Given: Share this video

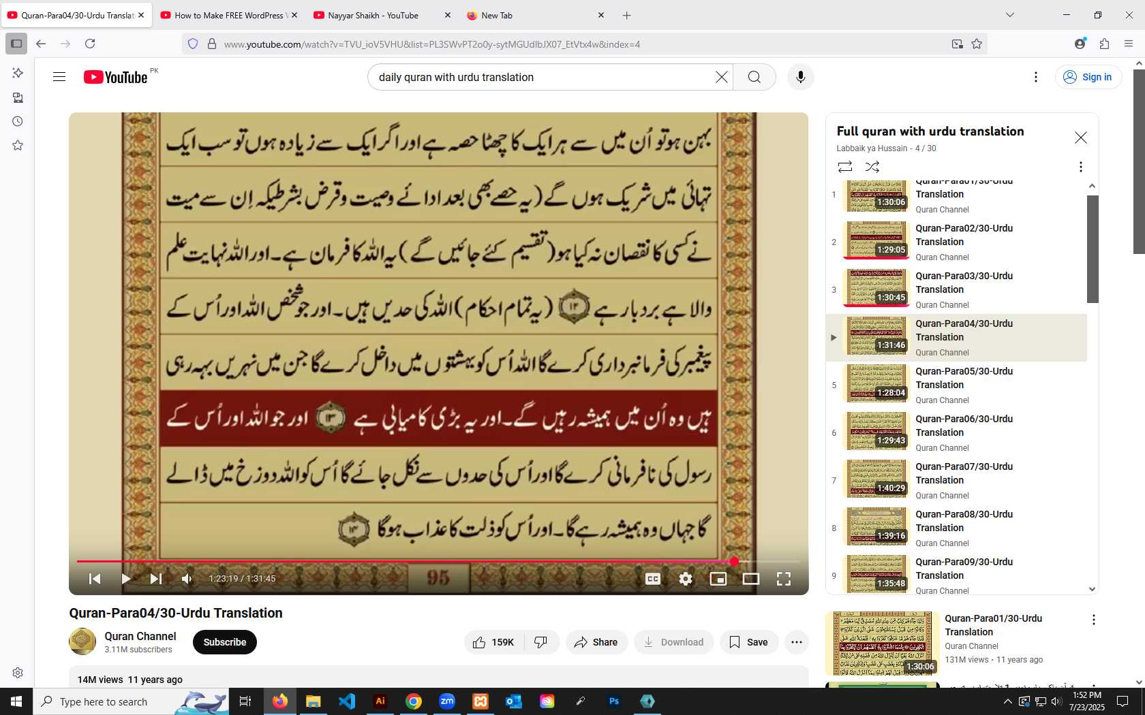Looking at the screenshot, I should [596, 642].
